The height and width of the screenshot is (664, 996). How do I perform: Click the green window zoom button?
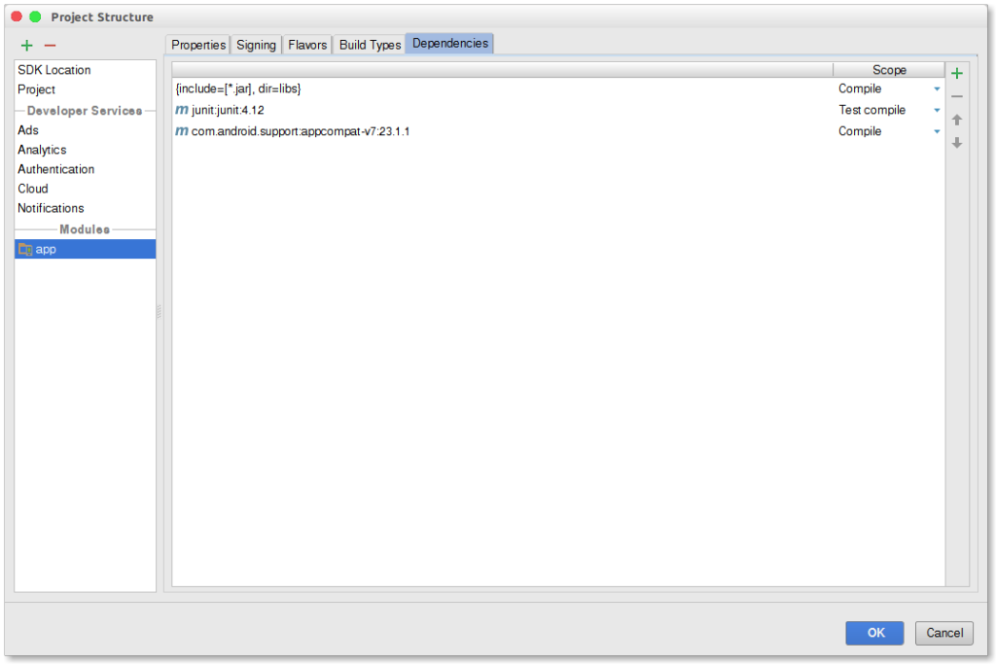click(36, 17)
